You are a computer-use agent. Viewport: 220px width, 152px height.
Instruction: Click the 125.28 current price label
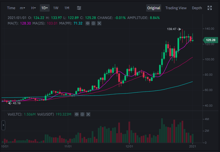211,40
